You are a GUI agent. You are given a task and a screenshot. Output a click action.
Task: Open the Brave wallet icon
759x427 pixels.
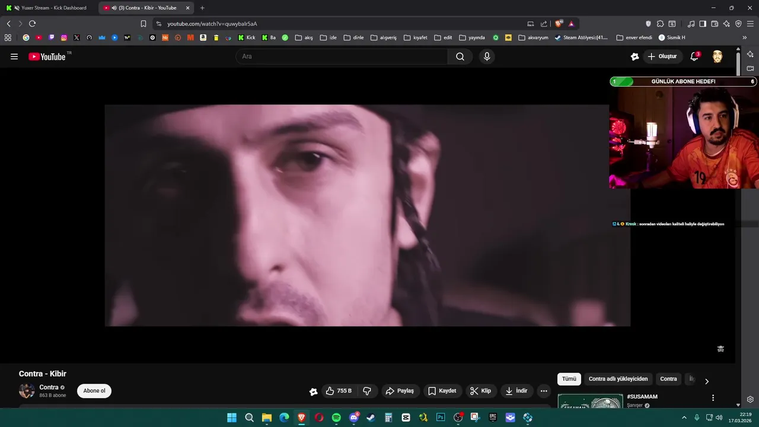tap(715, 24)
